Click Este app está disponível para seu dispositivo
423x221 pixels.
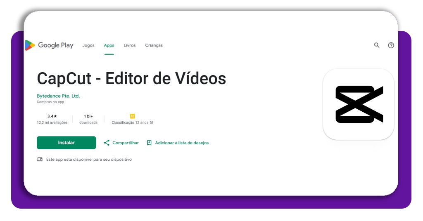(89, 159)
